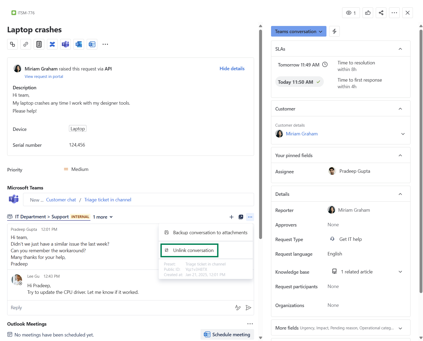
Task: Share this issue via share icon
Action: [381, 13]
